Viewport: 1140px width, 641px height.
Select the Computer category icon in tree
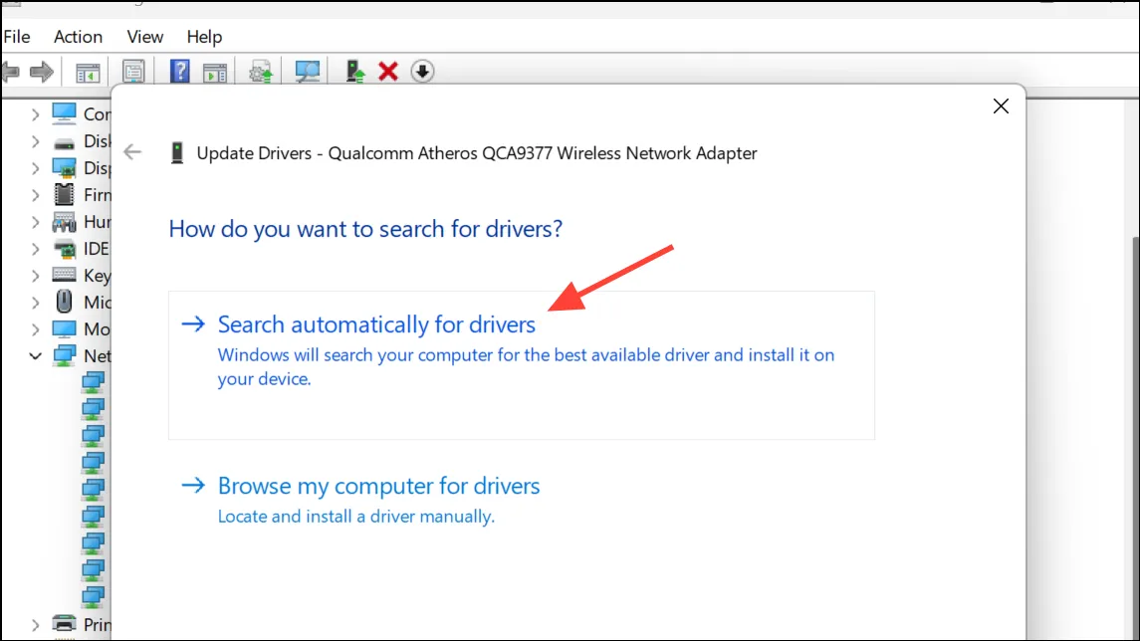(64, 113)
